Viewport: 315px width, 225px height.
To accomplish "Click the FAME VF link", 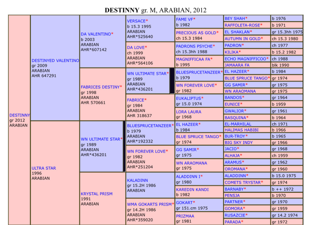I will click(x=184, y=19).
